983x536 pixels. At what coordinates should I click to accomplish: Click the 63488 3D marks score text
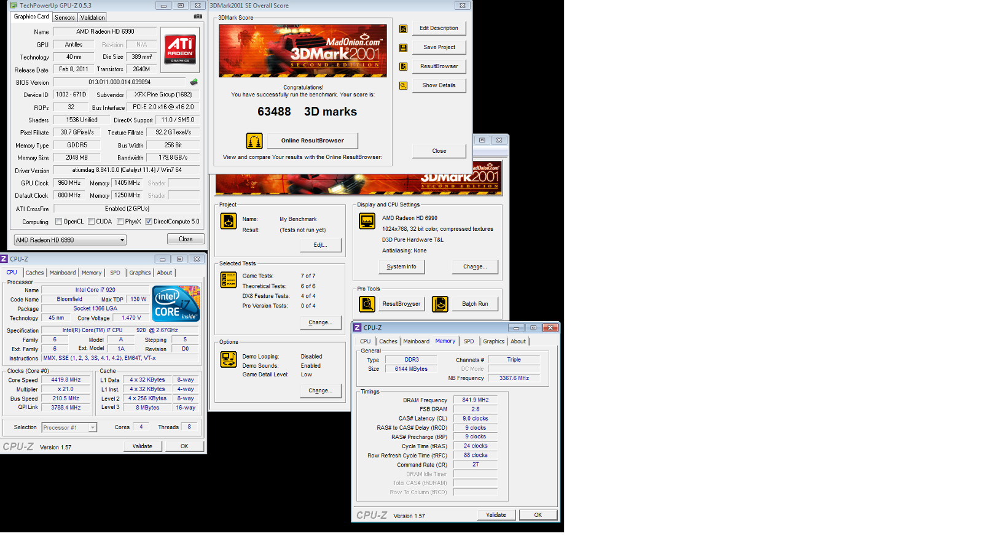(x=307, y=112)
